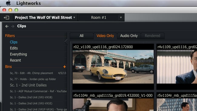
Task: Expand the Room #1 dropdown arrow
Action: click(x=121, y=18)
